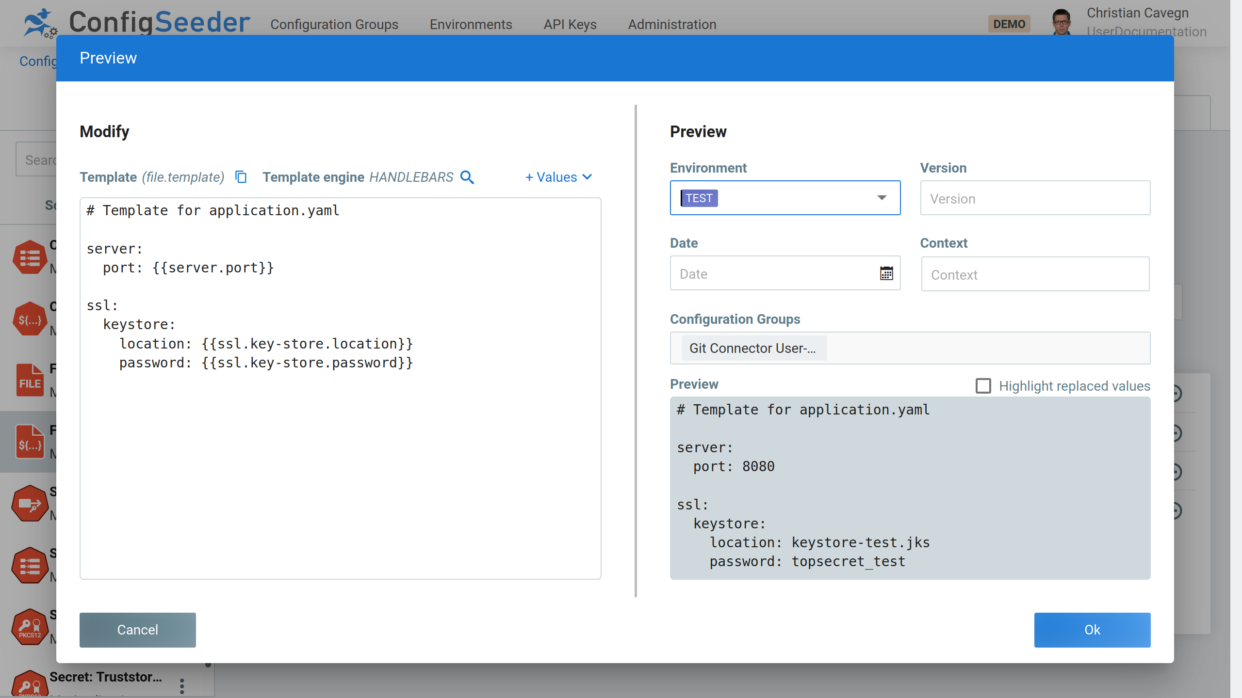Open the Environments menu
This screenshot has width=1242, height=698.
471,24
